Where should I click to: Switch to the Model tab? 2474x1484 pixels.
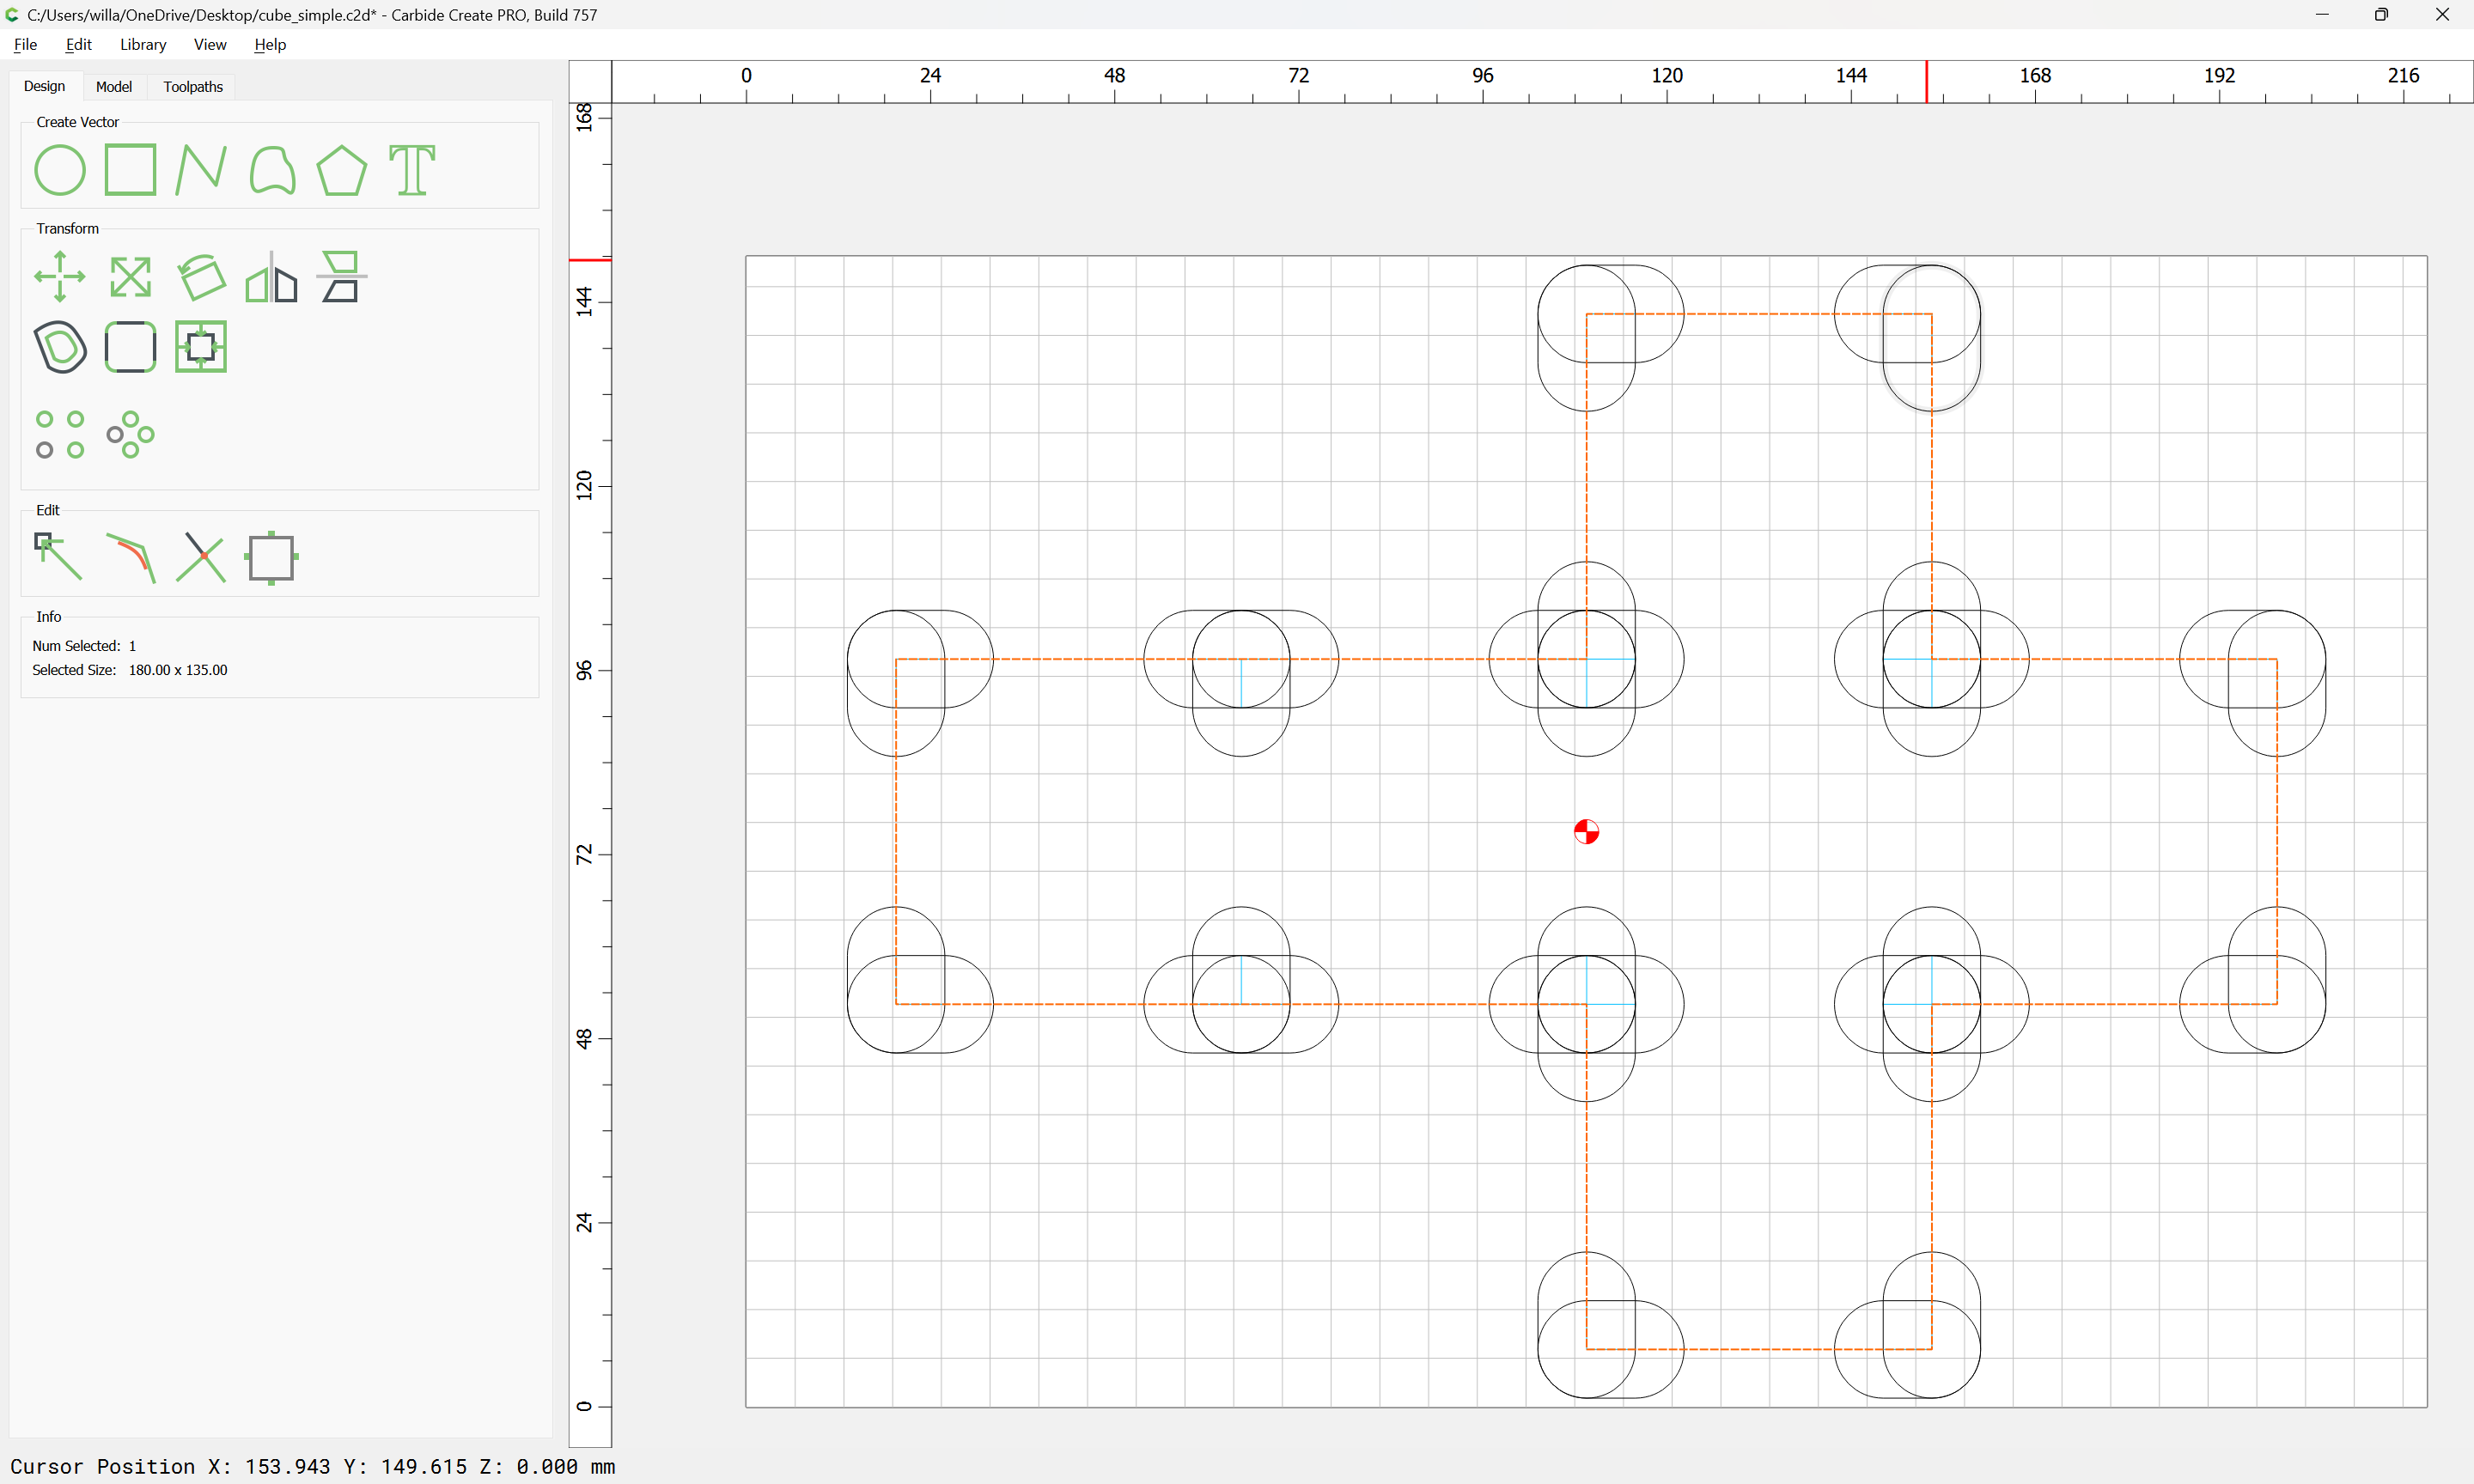[114, 87]
